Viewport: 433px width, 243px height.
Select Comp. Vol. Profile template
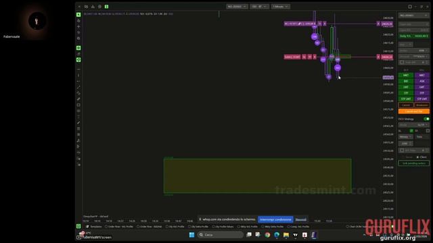298,227
